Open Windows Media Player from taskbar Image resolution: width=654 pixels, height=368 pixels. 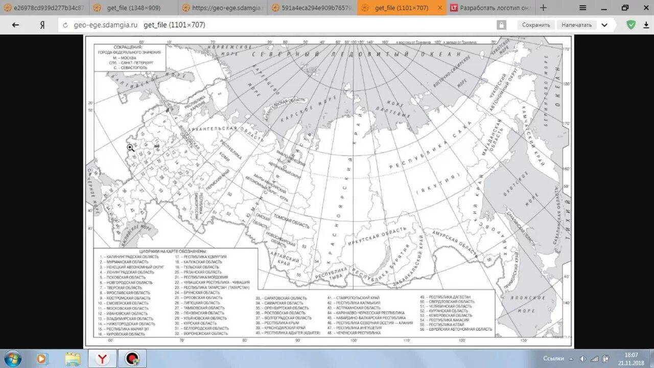42,358
